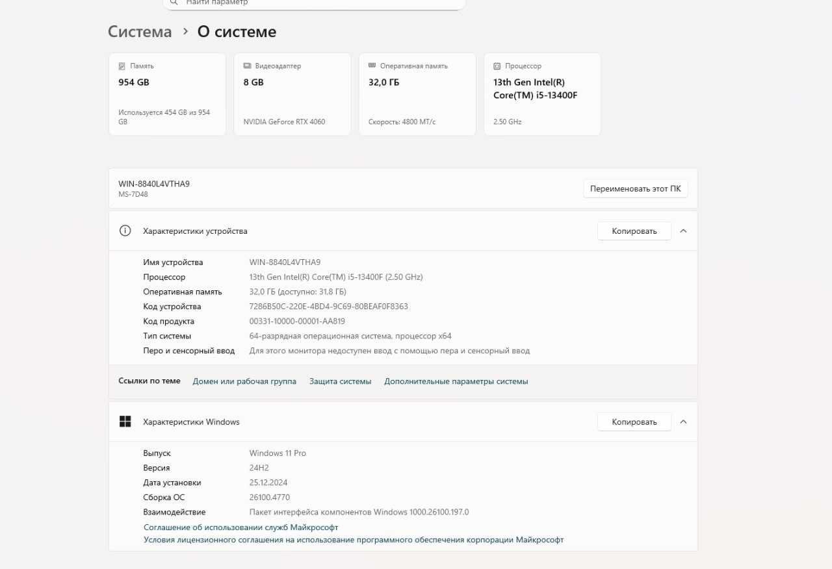Screen dimensions: 832x569
Task: Open the Память 954 GB card
Action: pyautogui.click(x=167, y=94)
